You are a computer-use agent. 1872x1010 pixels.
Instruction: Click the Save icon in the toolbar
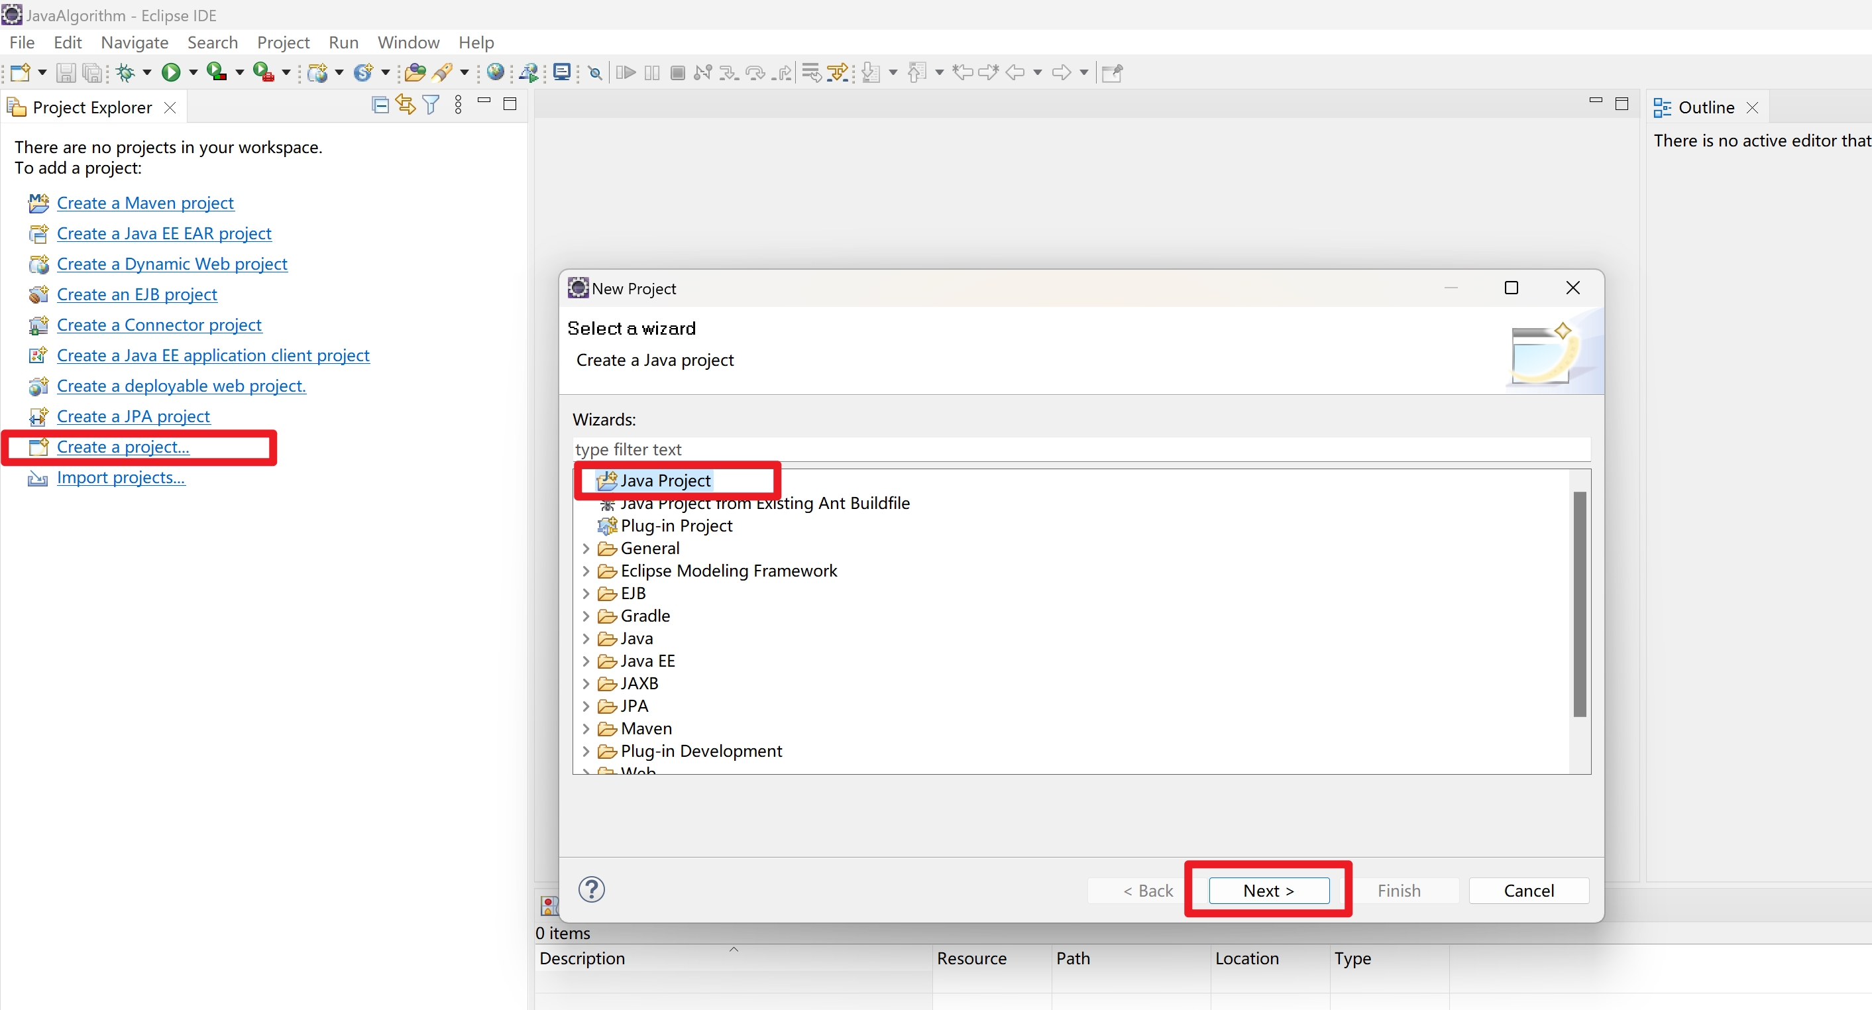click(66, 72)
